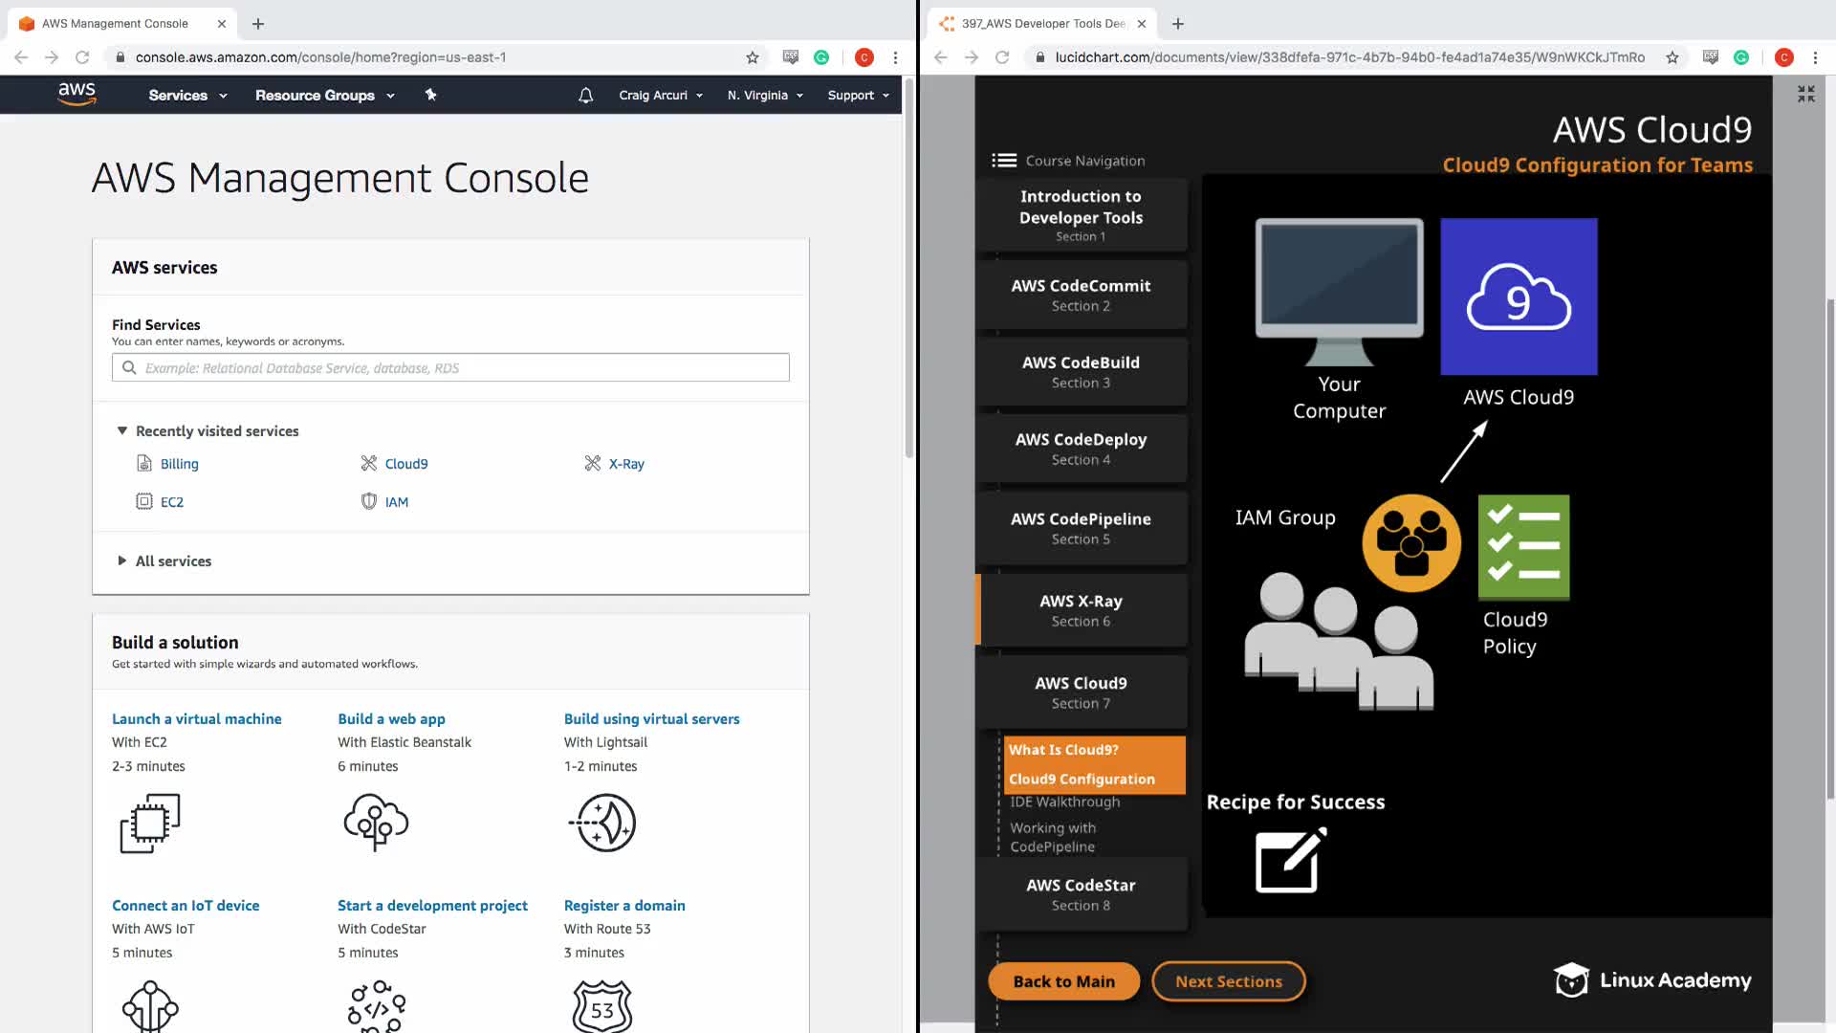
Task: Switch to the AWS Developer Tools Lucidchart tab
Action: tap(1042, 23)
